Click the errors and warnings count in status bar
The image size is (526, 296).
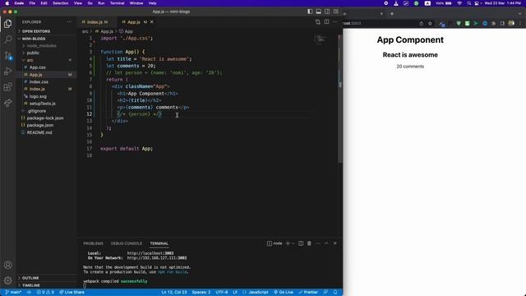point(45,293)
